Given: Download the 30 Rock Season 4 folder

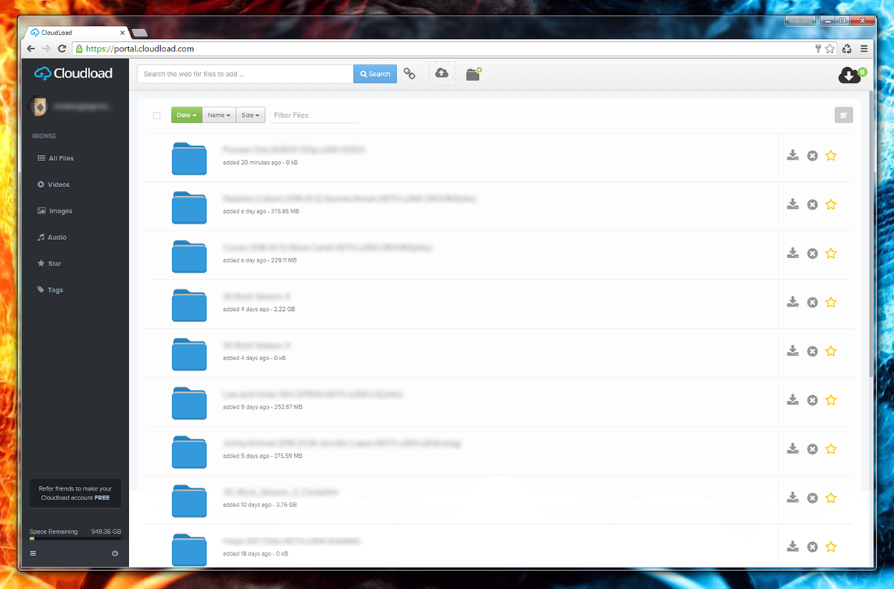Looking at the screenshot, I should (792, 302).
